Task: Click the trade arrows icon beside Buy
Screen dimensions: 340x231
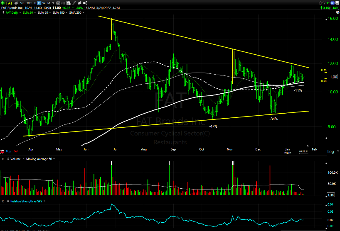Action: [2, 151]
